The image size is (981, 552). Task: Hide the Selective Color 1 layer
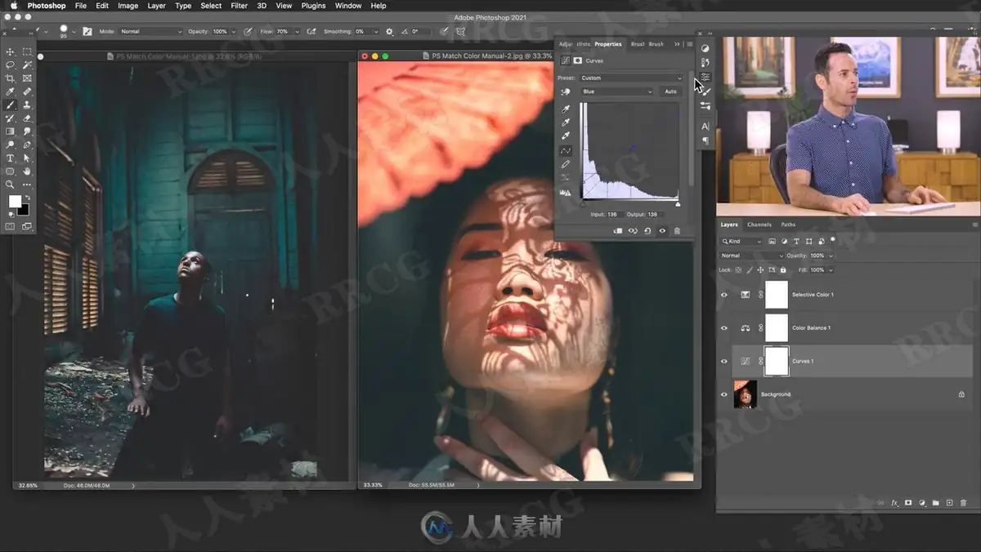[723, 295]
